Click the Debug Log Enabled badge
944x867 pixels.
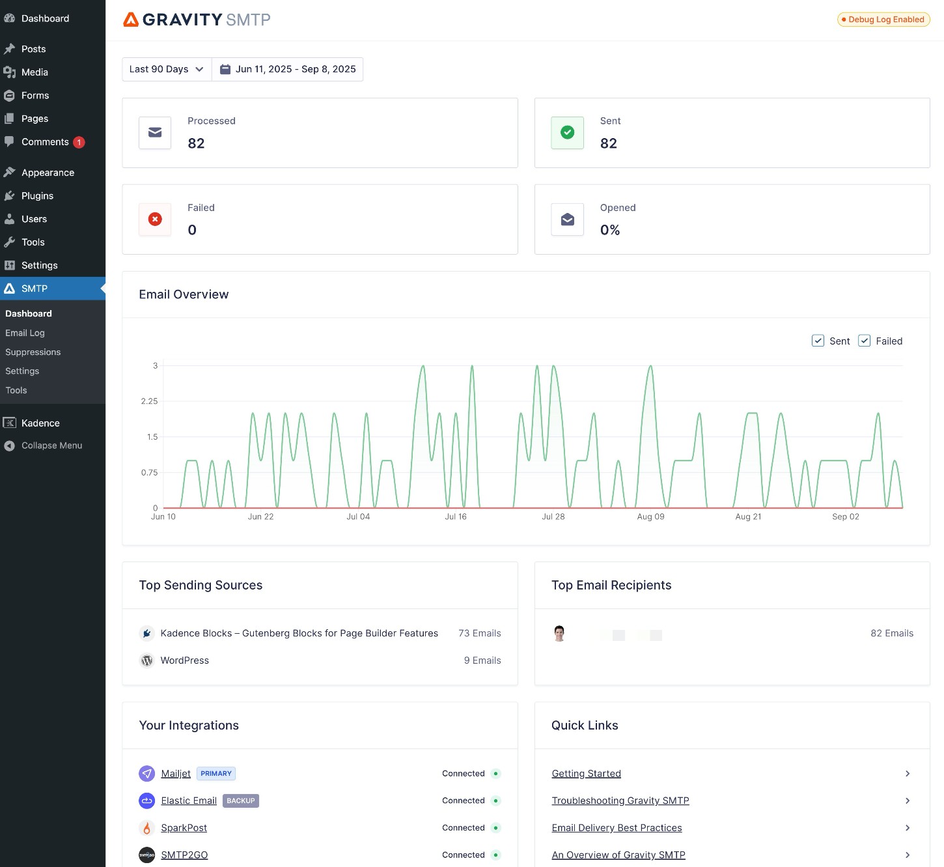point(883,20)
